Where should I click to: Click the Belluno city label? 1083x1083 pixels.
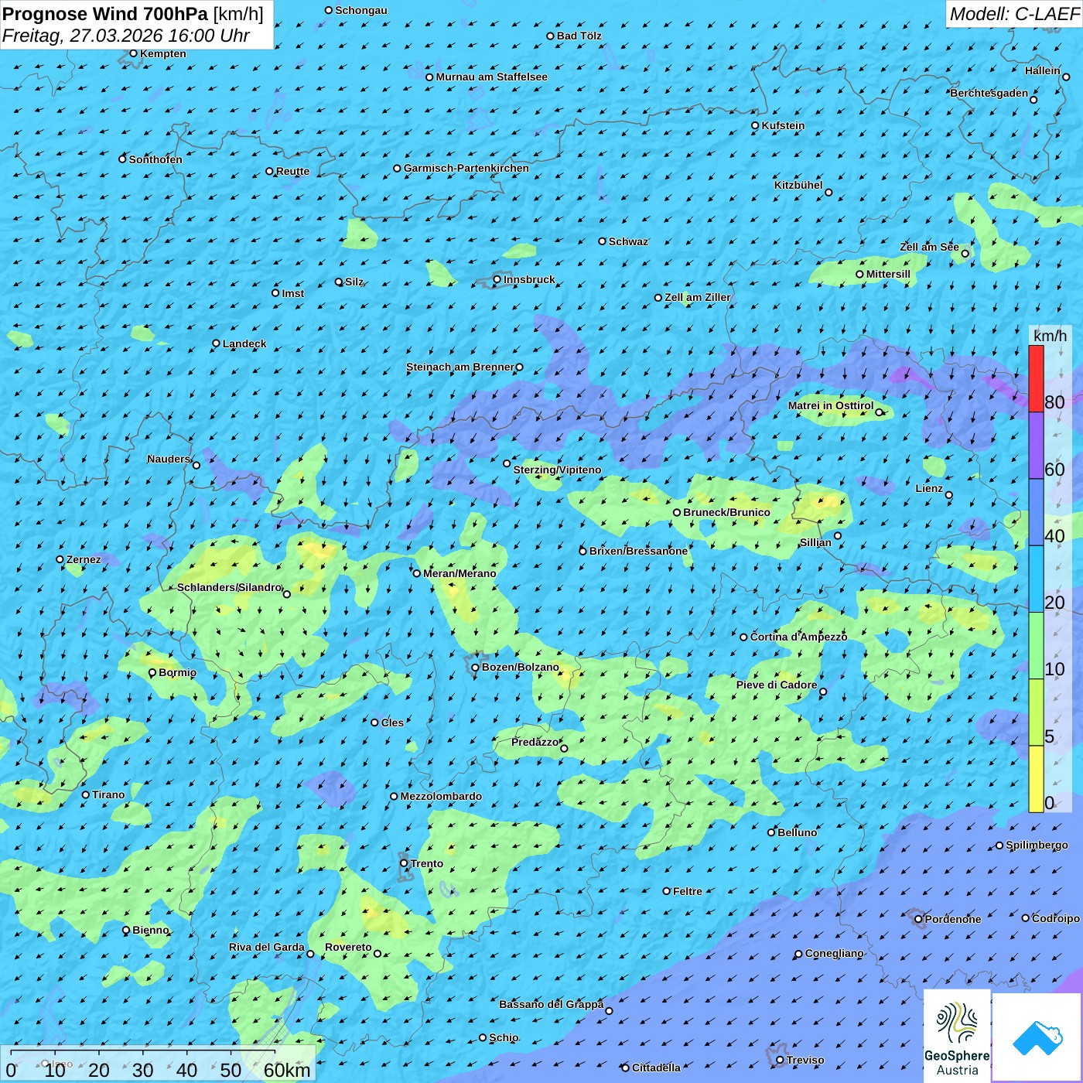[x=798, y=832]
